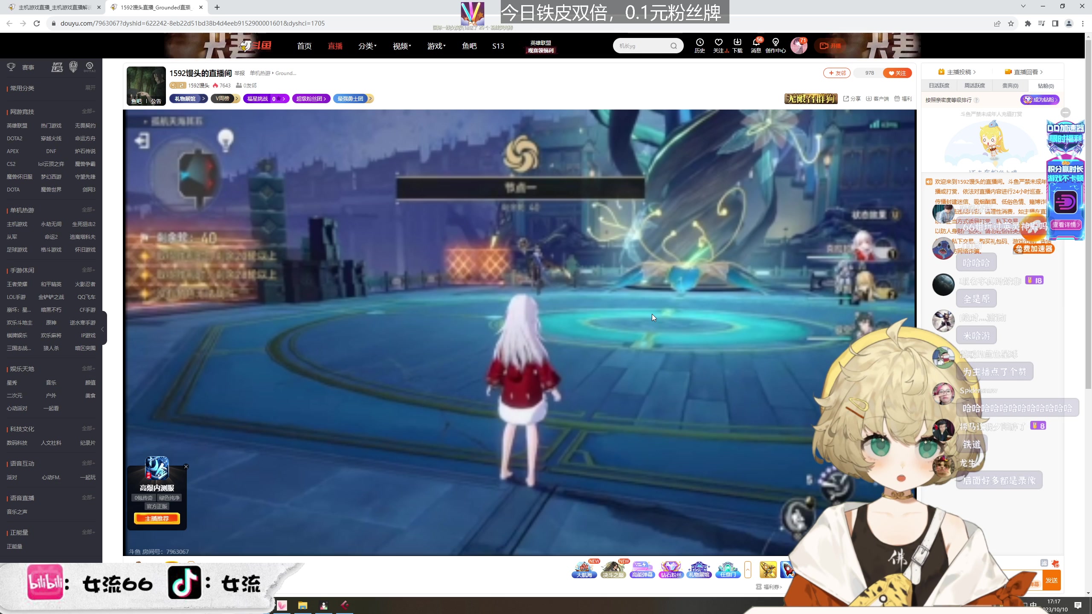Viewport: 1092px width, 614px height.
Task: Click the 成为钻粉 button
Action: (1040, 100)
